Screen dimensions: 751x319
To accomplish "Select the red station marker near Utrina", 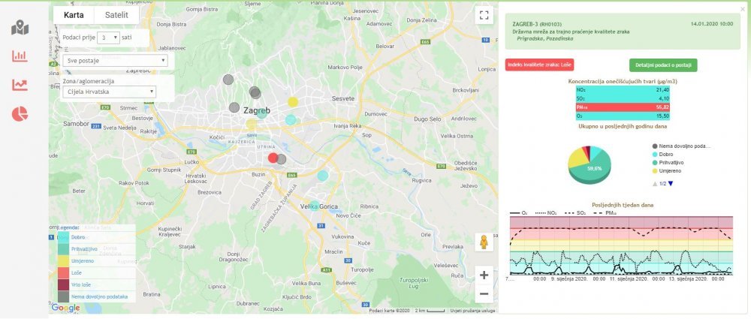I will click(x=273, y=158).
